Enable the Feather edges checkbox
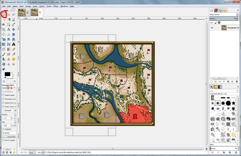The width and height of the screenshot is (241, 156). [x=3, y=95]
